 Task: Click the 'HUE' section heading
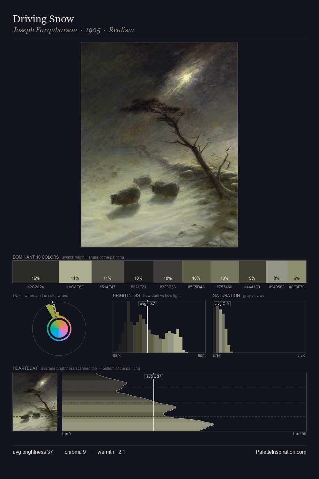(17, 295)
